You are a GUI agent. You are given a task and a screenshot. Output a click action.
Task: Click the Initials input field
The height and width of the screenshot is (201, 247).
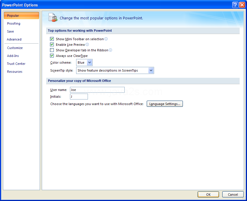79,97
